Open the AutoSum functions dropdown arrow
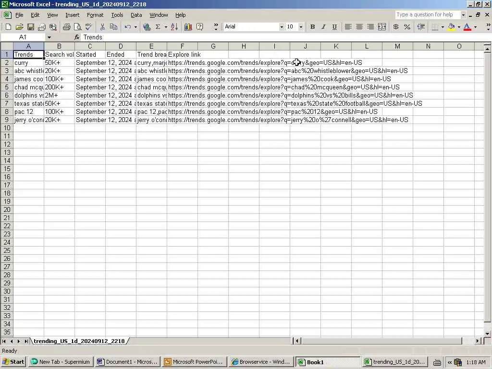Viewport: 492px width, 369px height. (x=166, y=27)
